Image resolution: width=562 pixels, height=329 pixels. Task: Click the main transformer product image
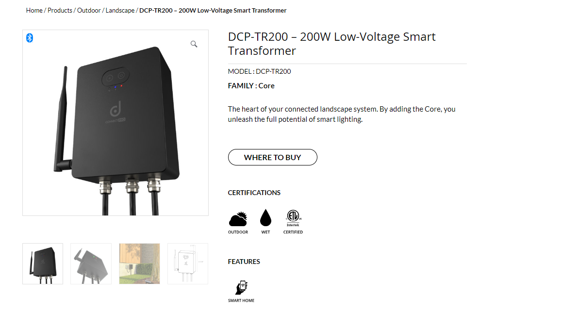(x=116, y=123)
